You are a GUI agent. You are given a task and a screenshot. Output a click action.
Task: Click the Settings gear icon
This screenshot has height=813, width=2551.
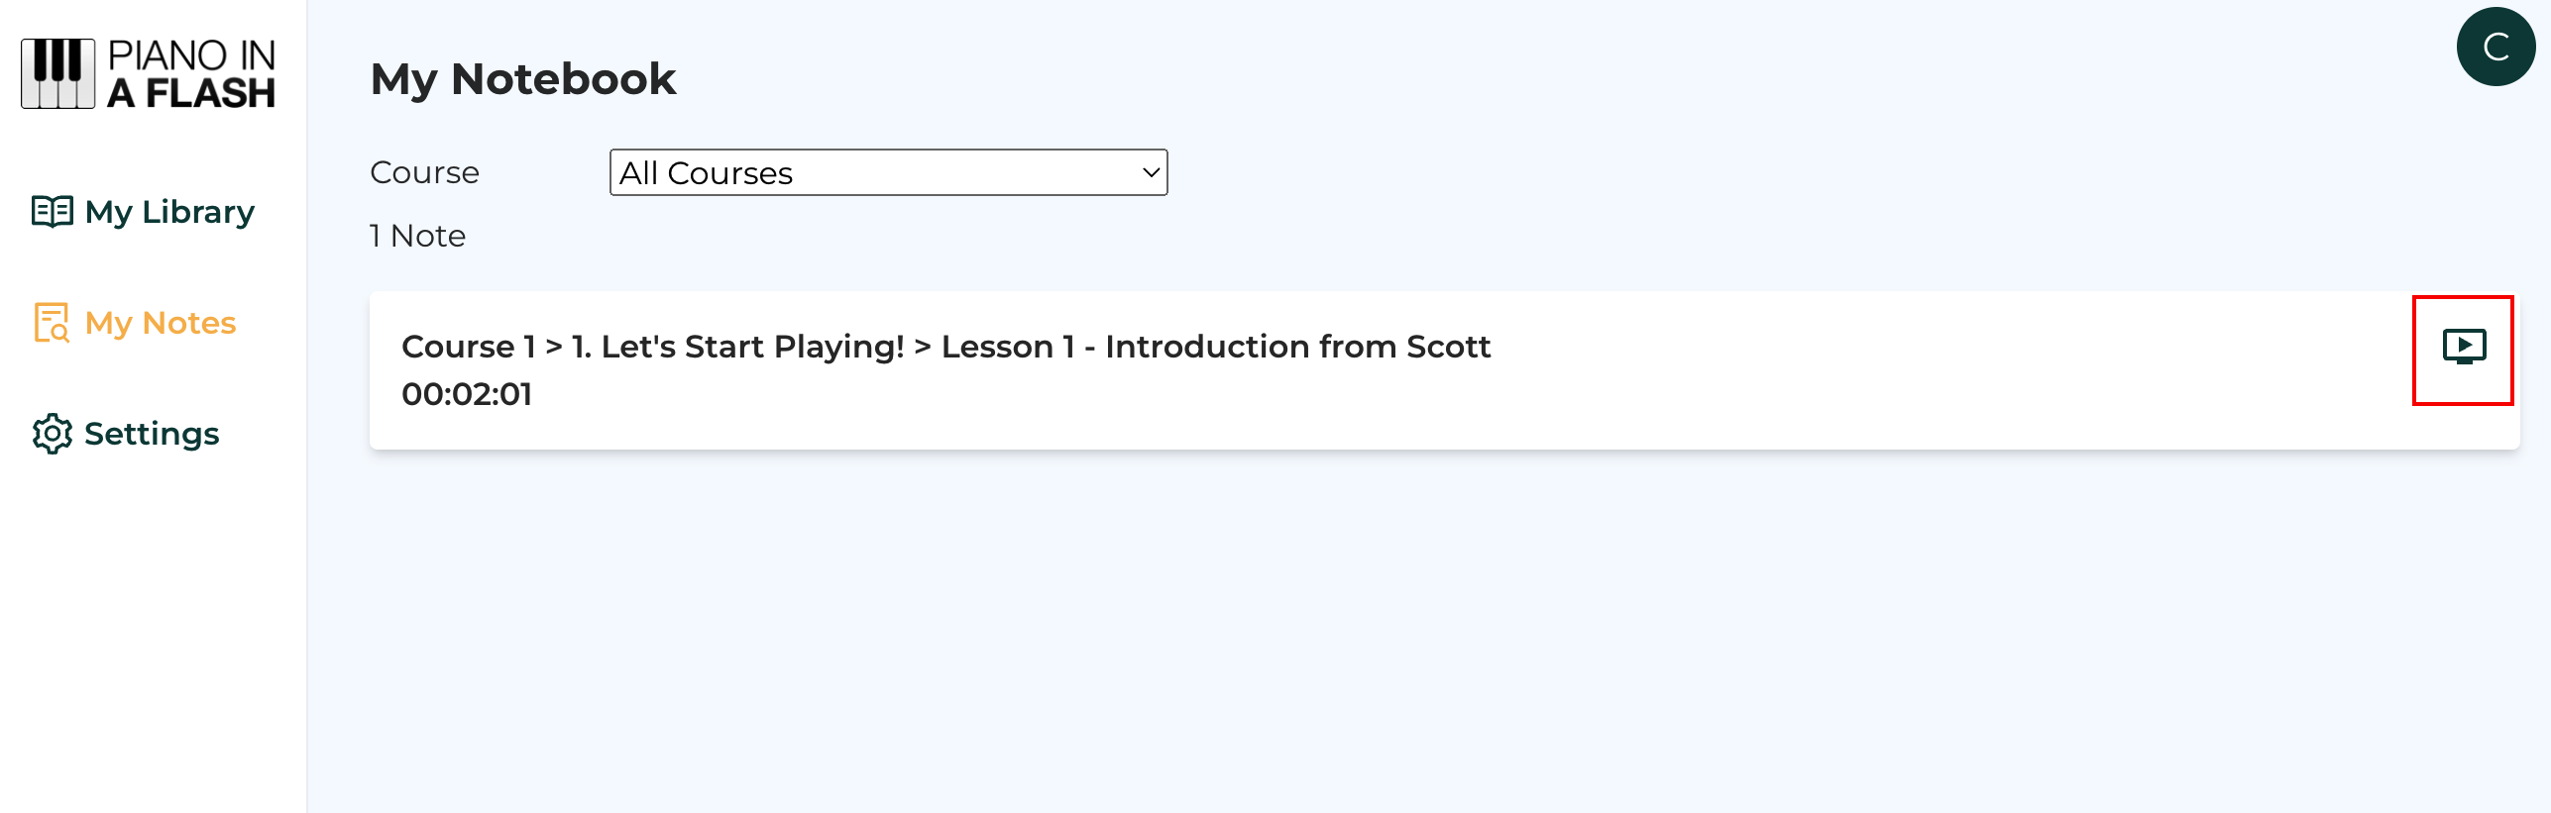tap(52, 434)
